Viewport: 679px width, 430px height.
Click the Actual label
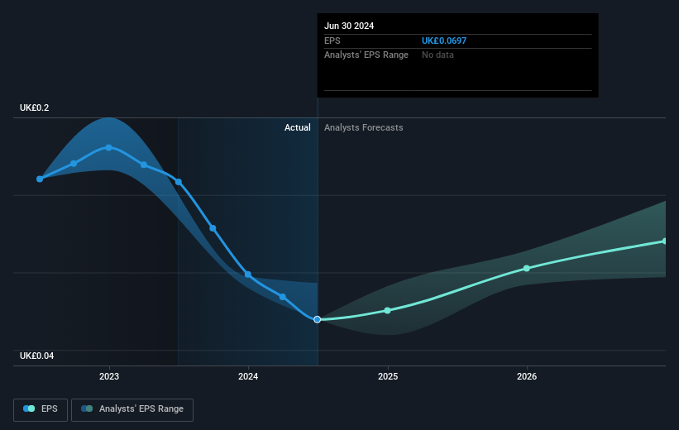click(x=298, y=127)
